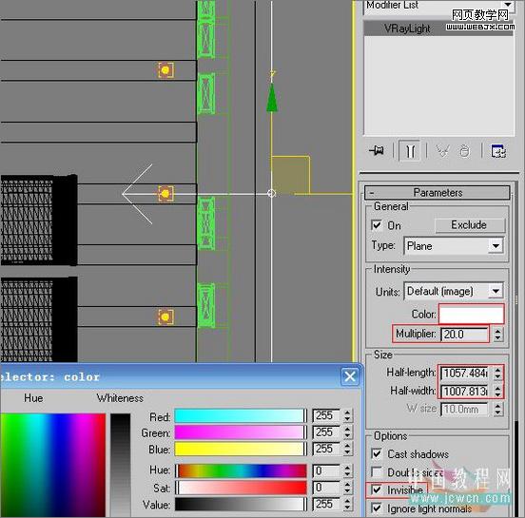Click the Exclude button
Screen dimensions: 525x518
(x=470, y=225)
